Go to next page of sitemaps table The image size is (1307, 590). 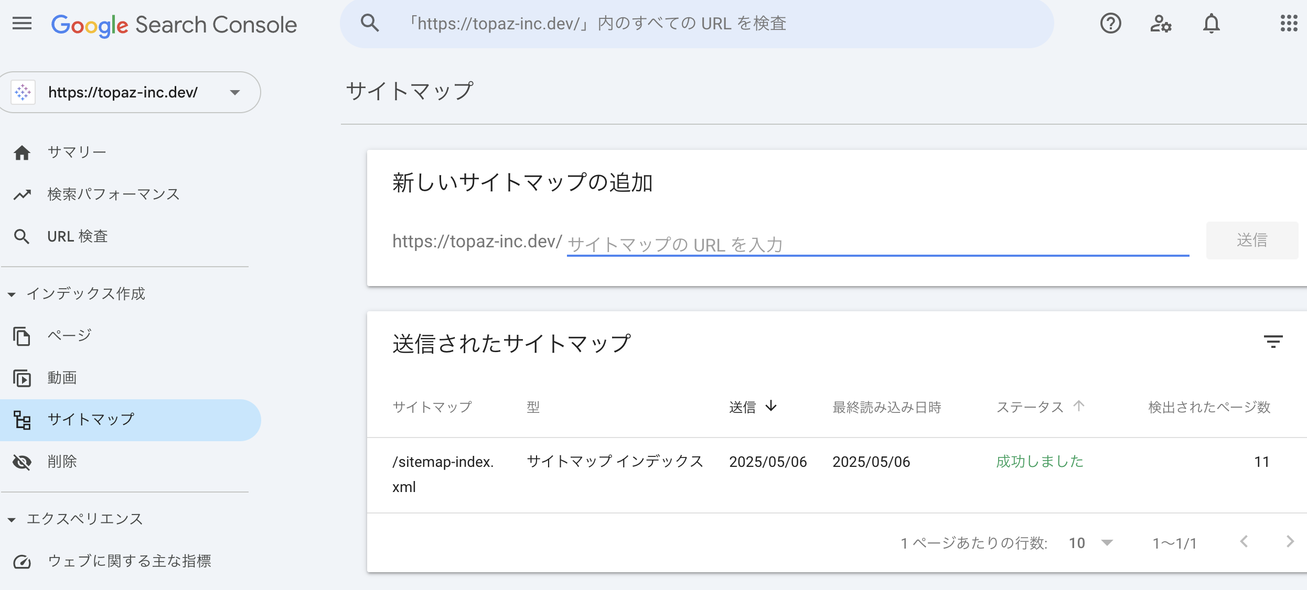click(x=1290, y=542)
